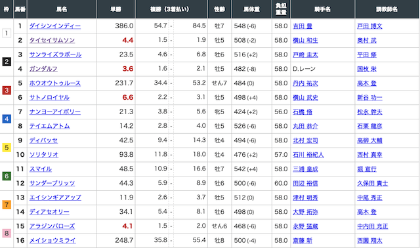Open trainer 国枝 栄 link

tap(367, 69)
